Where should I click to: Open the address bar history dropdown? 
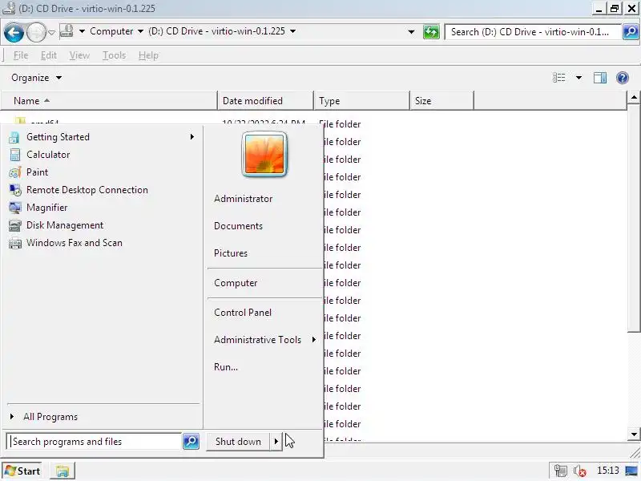411,32
